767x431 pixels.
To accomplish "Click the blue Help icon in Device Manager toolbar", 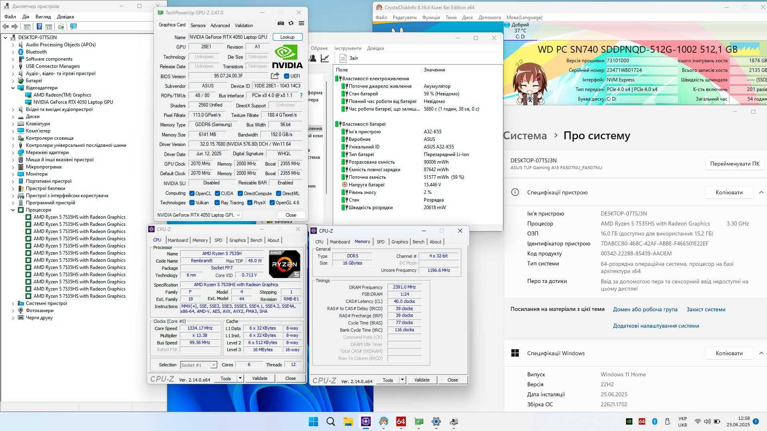I will point(39,26).
